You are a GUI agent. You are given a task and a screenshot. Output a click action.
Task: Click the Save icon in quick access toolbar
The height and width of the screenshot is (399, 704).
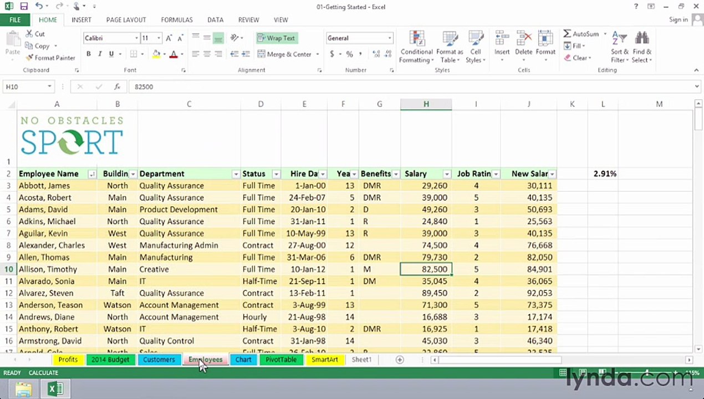23,7
